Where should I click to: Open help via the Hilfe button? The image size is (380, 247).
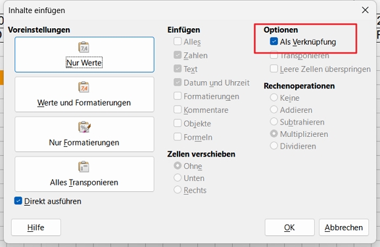pyautogui.click(x=36, y=227)
